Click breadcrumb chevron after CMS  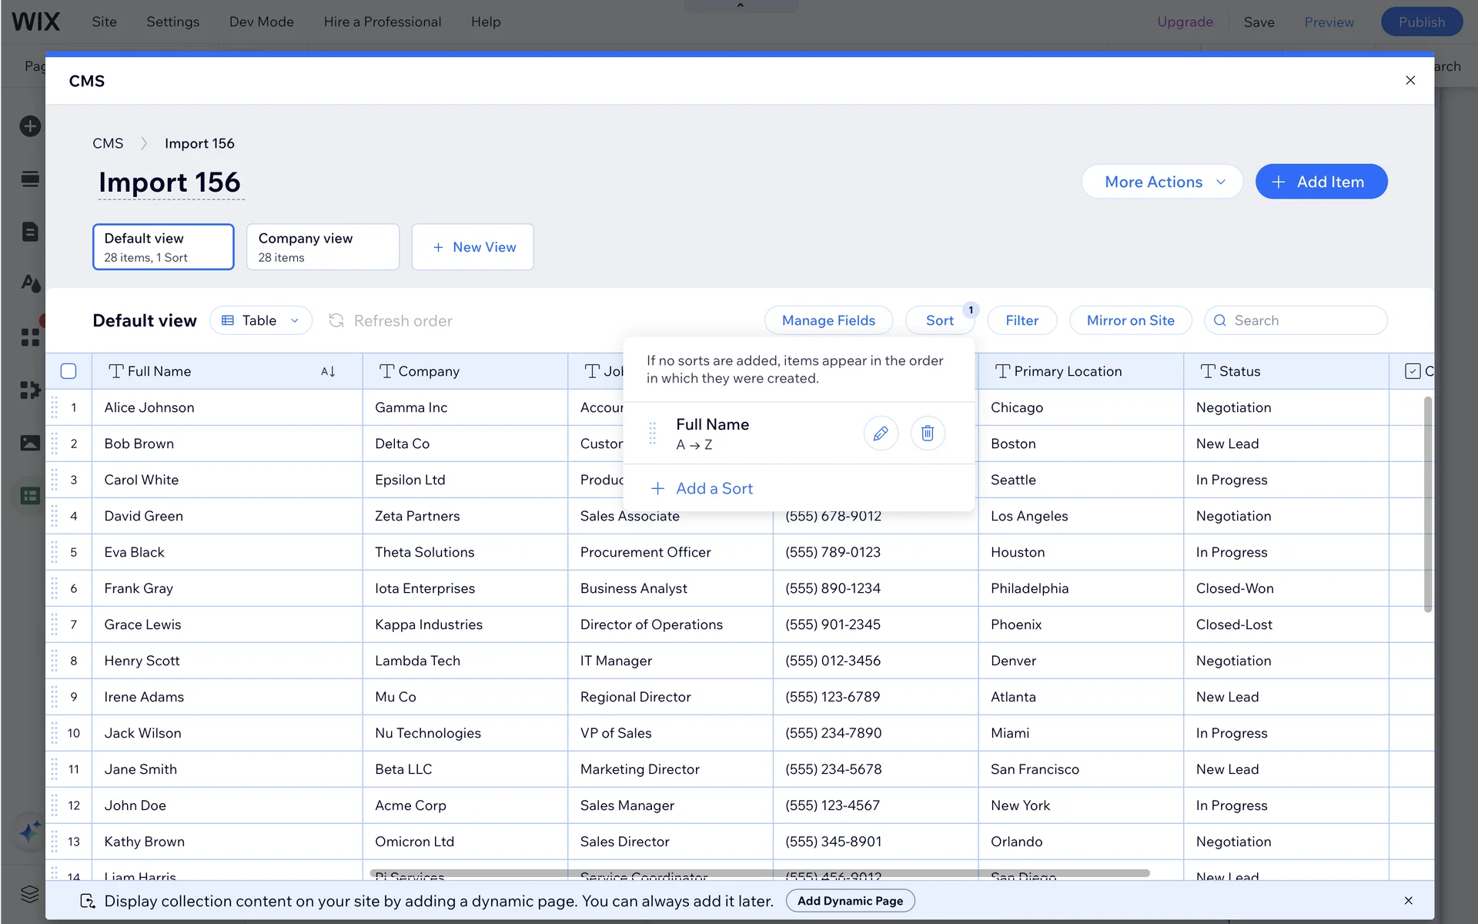tap(144, 143)
